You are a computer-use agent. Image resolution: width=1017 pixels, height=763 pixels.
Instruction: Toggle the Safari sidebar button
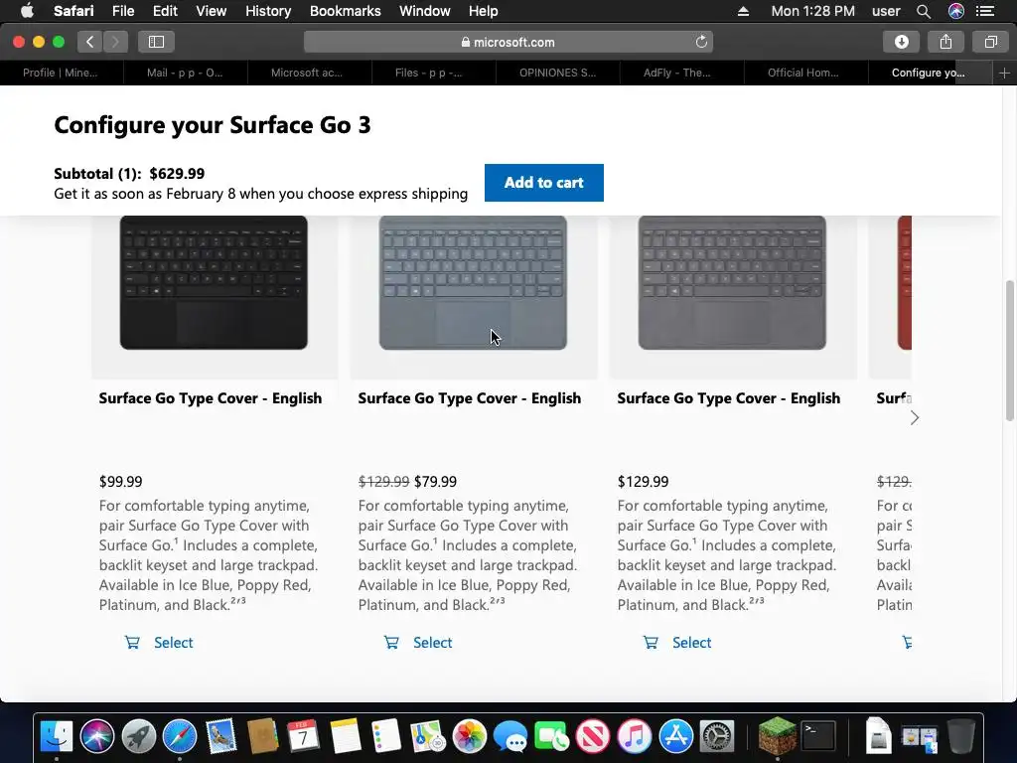tap(156, 42)
